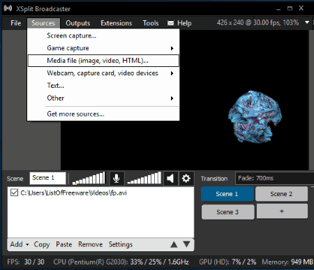Click the GPU (HD) 7% / 2% status
The width and height of the screenshot is (314, 270).
pos(227,262)
